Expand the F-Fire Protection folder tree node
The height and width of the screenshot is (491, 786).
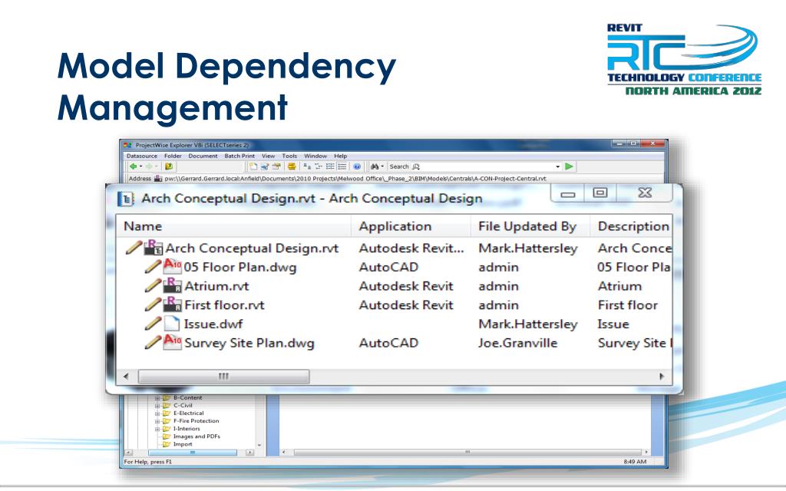coord(157,421)
